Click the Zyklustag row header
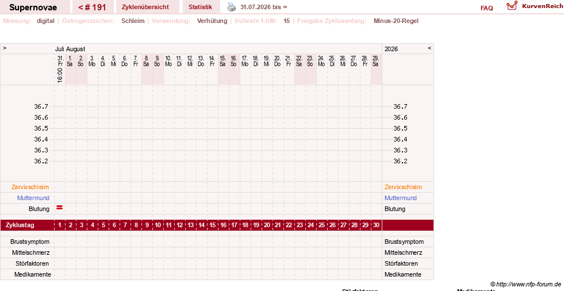 coord(20,225)
